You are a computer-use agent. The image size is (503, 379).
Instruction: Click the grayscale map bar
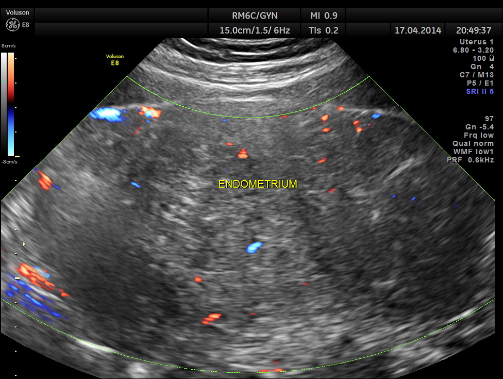5,103
